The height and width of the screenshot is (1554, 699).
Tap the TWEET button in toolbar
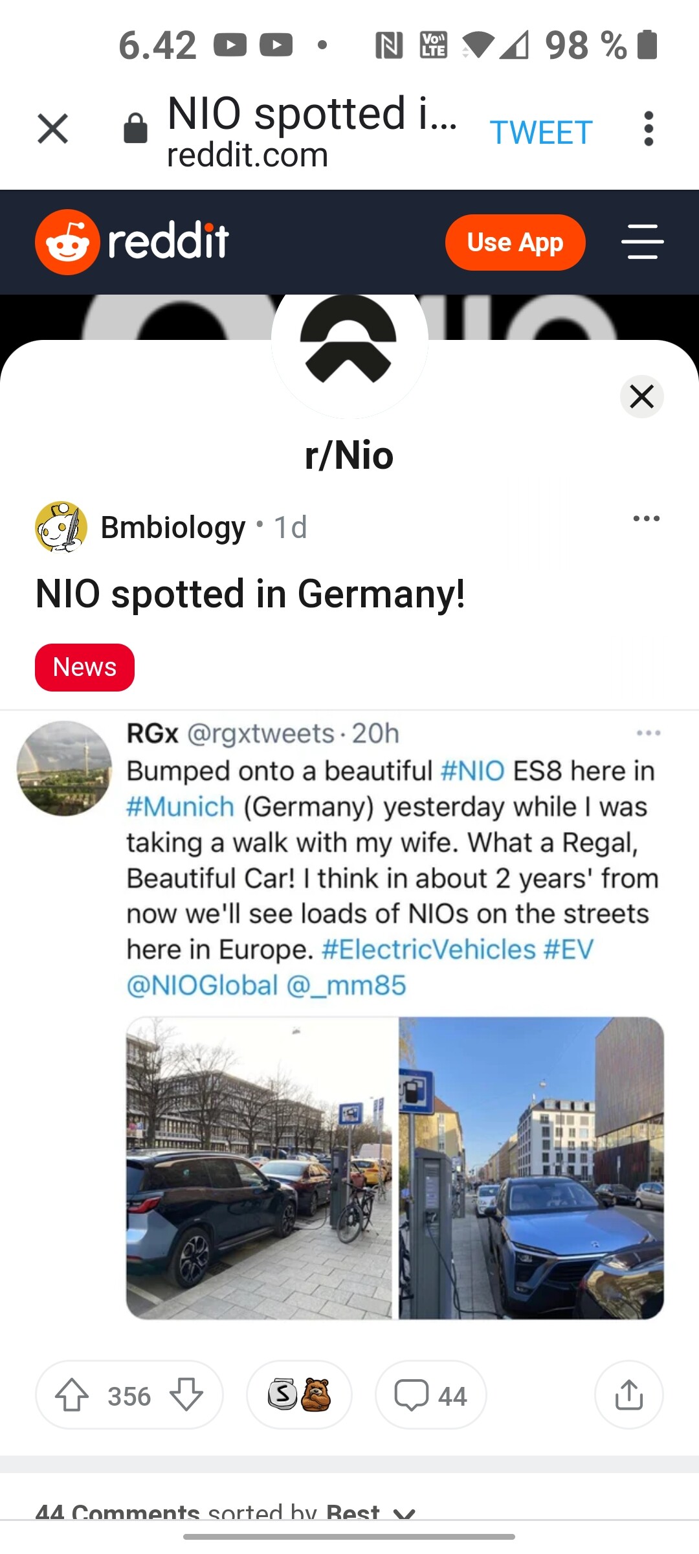[540, 133]
